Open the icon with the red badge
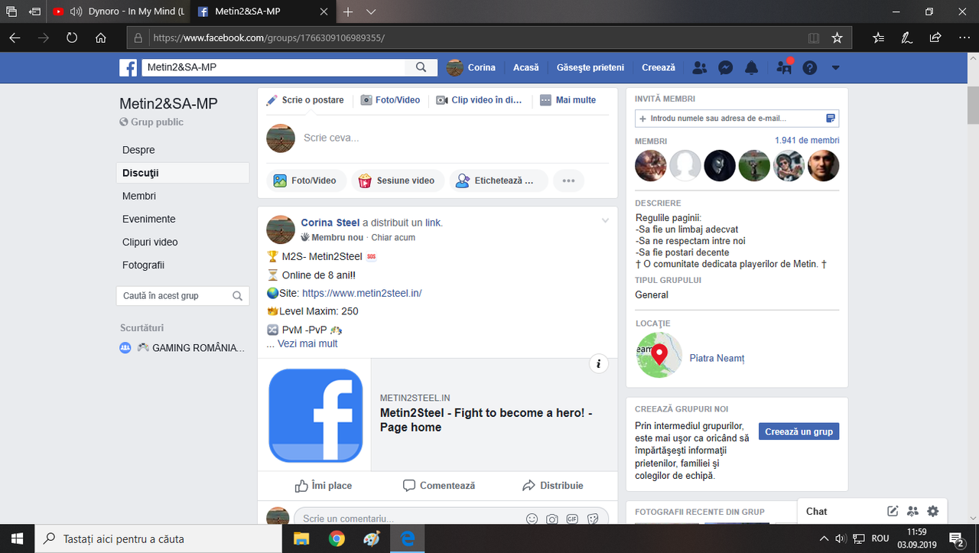This screenshot has height=553, width=979. click(784, 67)
